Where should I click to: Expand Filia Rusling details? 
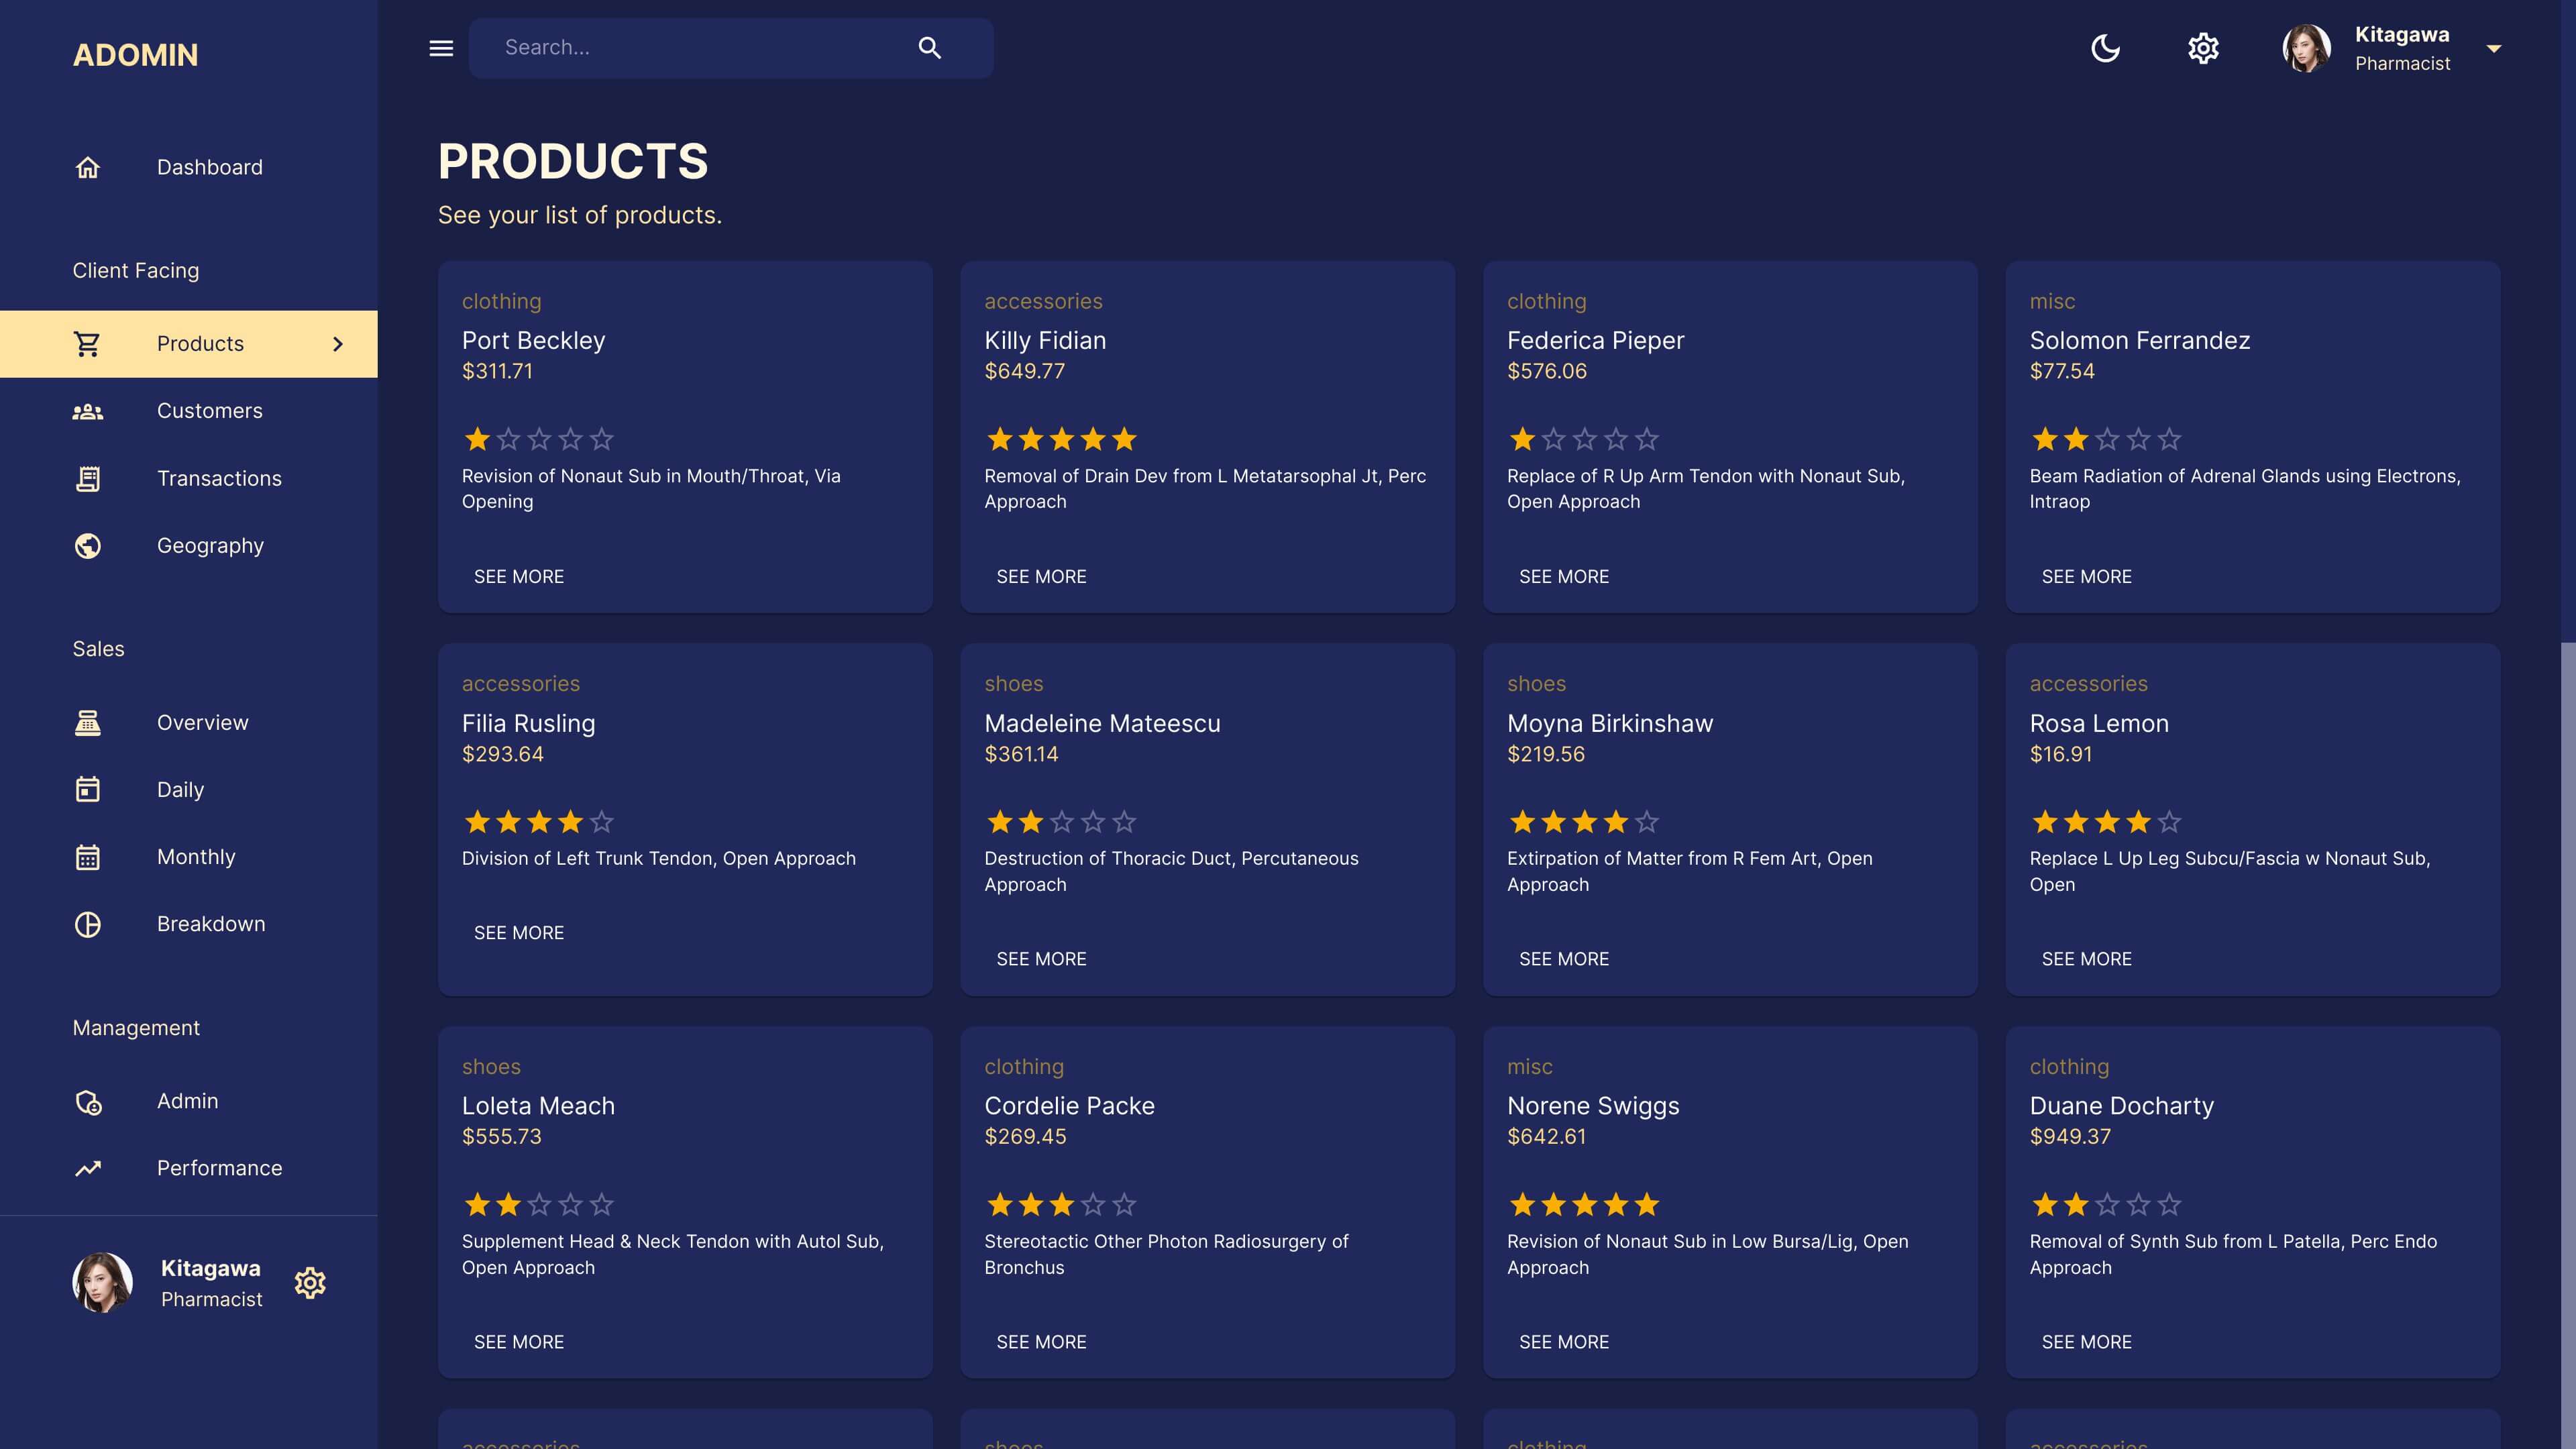point(518,933)
